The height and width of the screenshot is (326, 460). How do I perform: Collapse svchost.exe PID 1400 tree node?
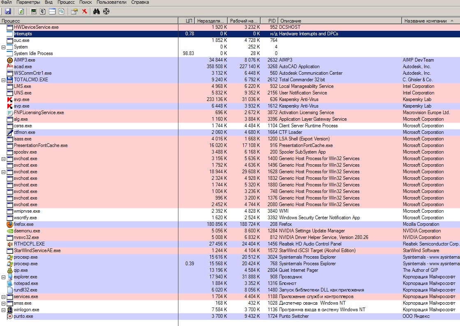[4, 159]
